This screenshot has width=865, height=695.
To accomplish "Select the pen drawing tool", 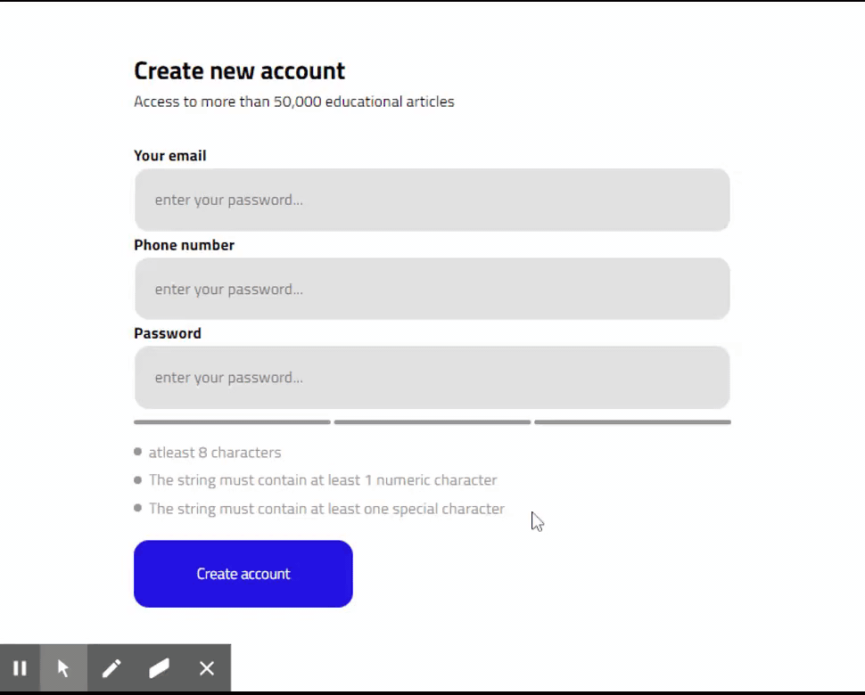I will click(111, 668).
